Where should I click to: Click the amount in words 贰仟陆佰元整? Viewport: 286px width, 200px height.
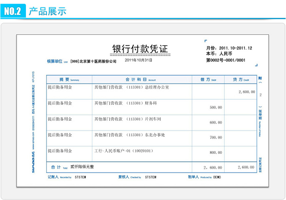point(82,167)
